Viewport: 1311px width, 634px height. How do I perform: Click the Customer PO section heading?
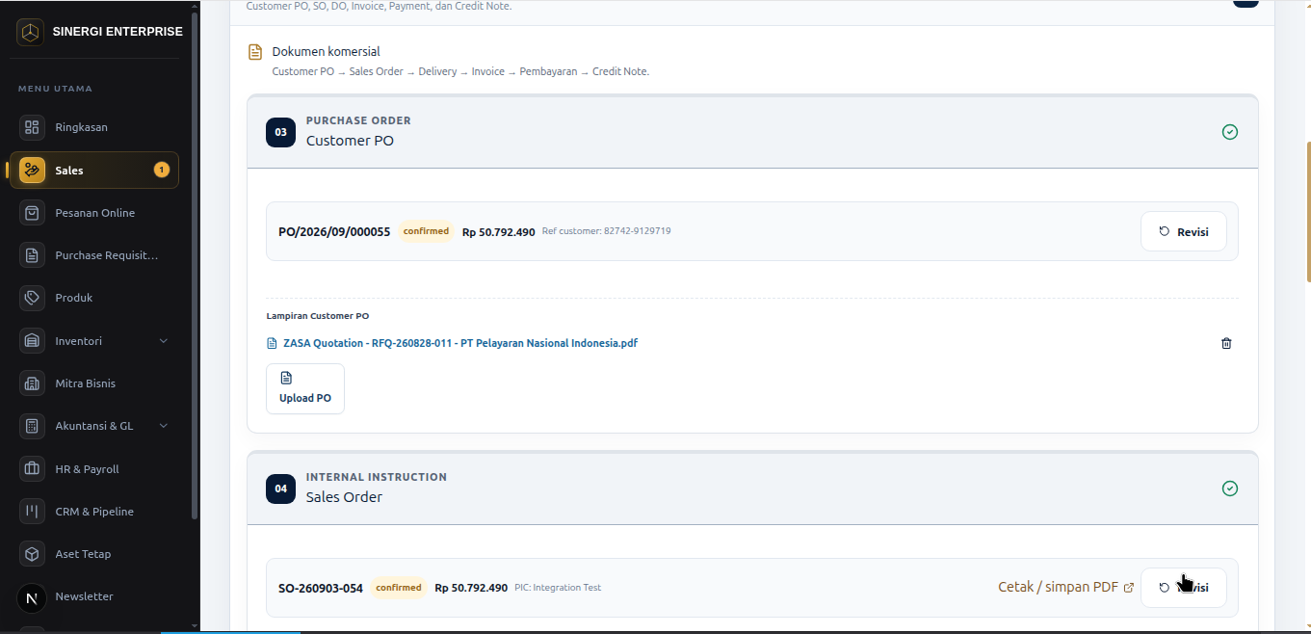point(350,141)
